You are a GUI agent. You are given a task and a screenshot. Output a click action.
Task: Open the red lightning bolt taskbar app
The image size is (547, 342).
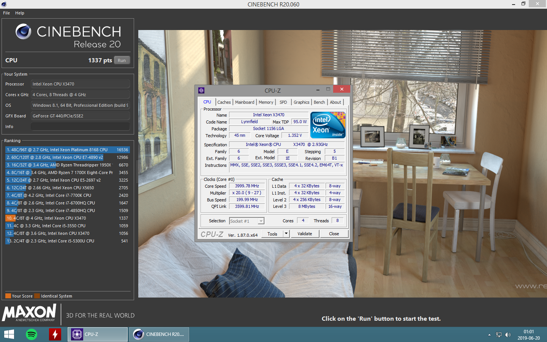55,334
